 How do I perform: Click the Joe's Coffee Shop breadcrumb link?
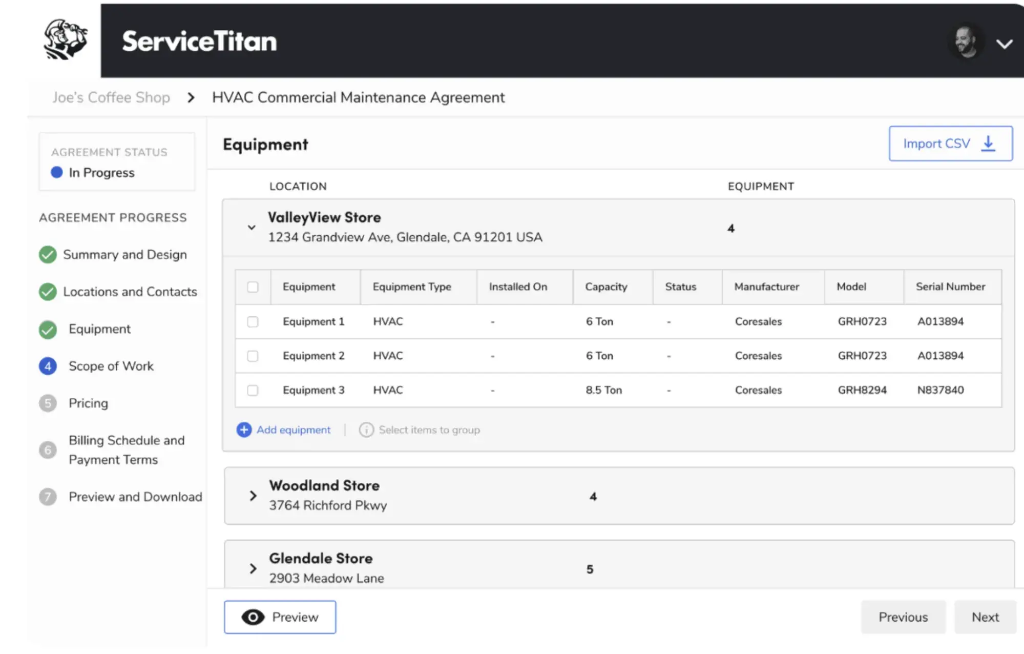112,97
